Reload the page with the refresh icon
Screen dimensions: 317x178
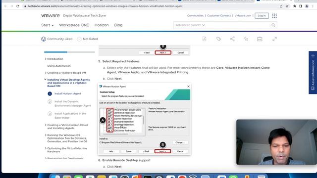(18, 6)
